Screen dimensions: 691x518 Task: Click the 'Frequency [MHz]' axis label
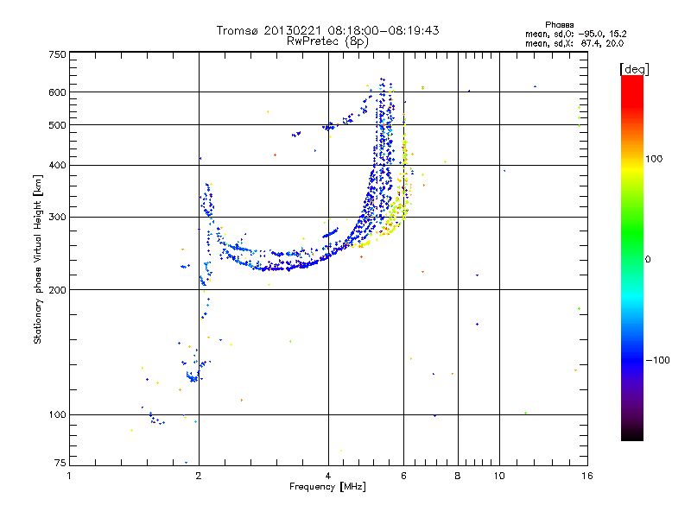tap(327, 487)
